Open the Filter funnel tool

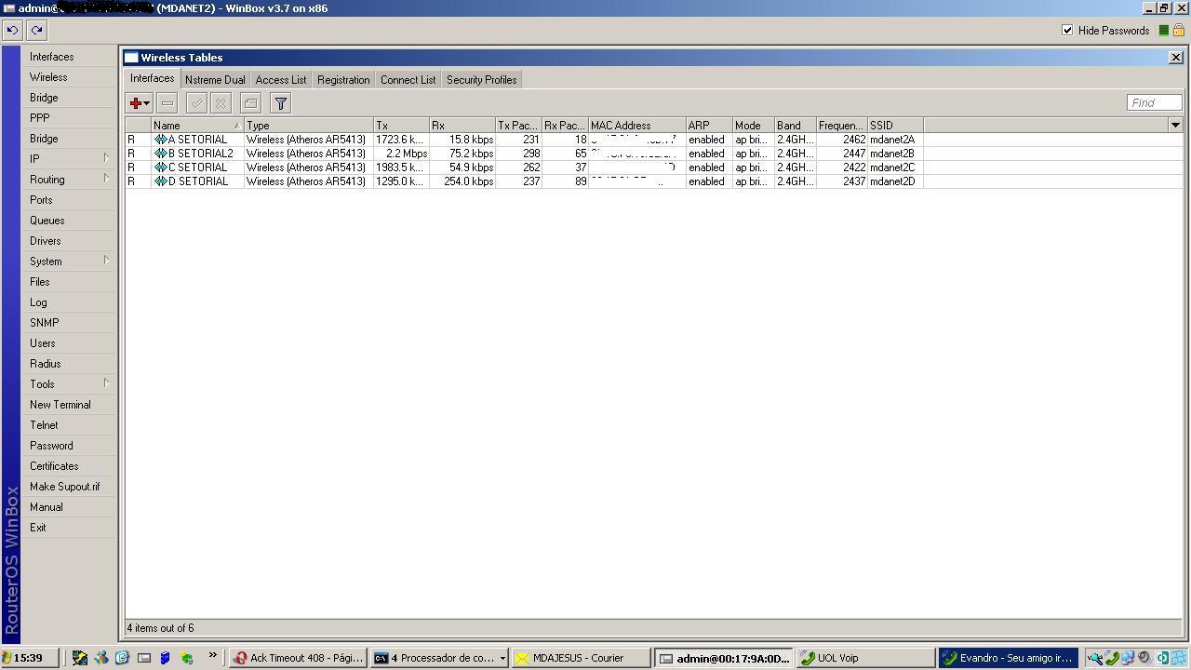coord(280,103)
